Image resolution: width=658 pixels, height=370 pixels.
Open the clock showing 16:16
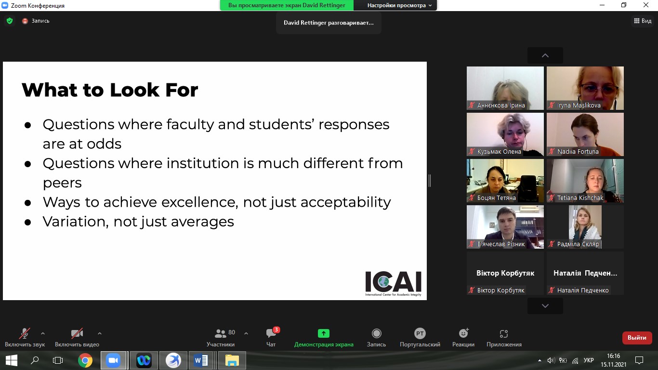(x=614, y=360)
